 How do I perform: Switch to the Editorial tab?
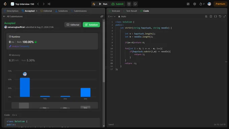point(46,11)
